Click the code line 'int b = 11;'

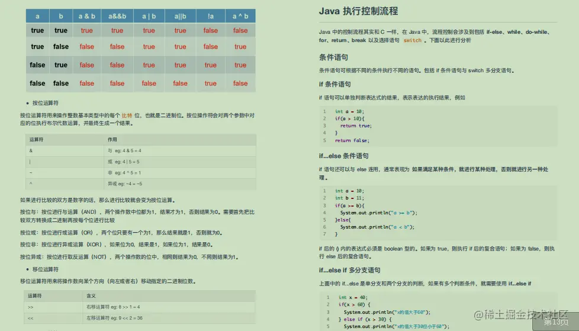point(349,198)
